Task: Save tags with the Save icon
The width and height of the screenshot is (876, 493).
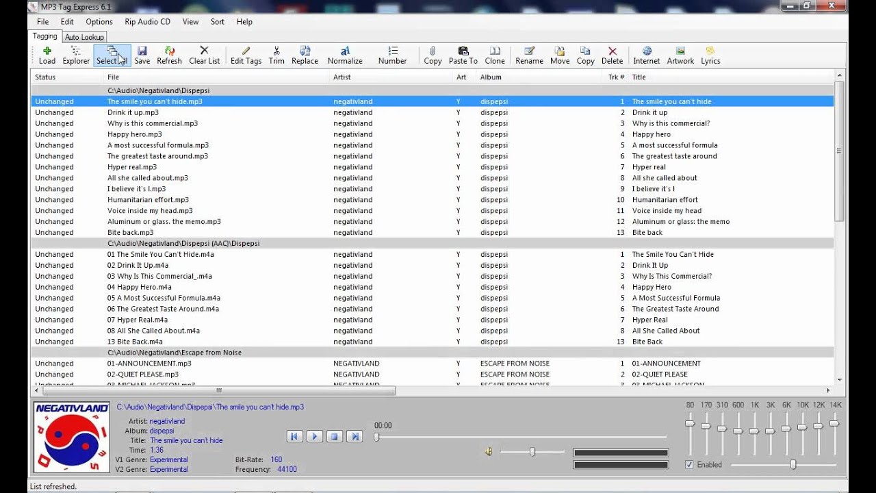Action: tap(142, 55)
